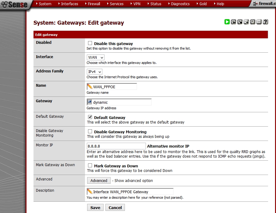Click the Monitor IP field containing 8.8.8.8
The height and width of the screenshot is (213, 276).
pos(116,146)
